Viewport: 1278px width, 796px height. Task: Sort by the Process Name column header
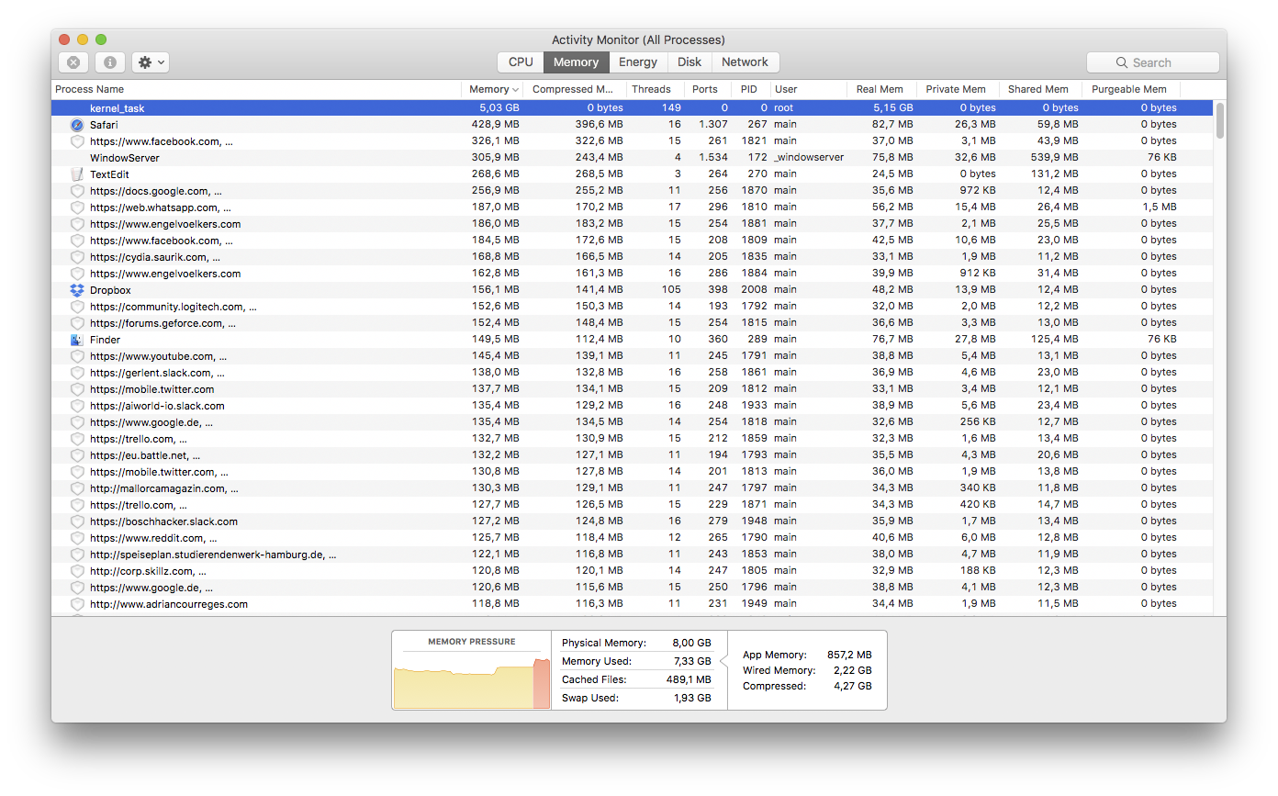[x=256, y=89]
